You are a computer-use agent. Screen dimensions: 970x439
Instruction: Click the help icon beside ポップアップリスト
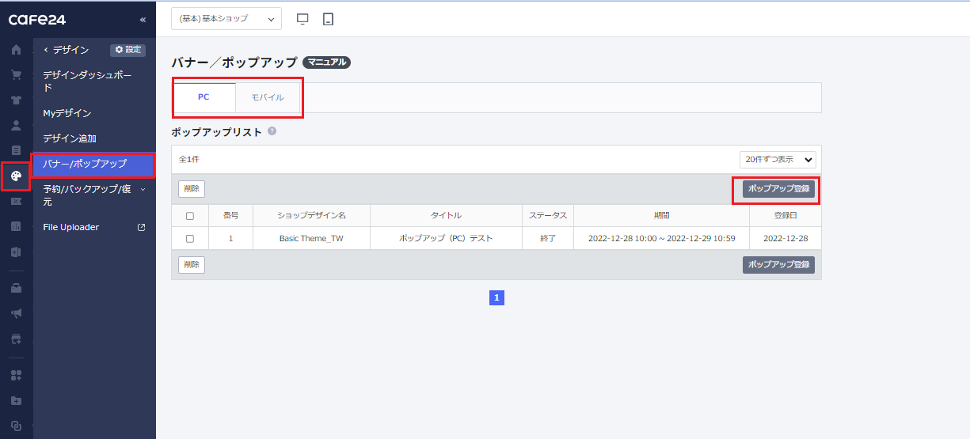pyautogui.click(x=272, y=131)
